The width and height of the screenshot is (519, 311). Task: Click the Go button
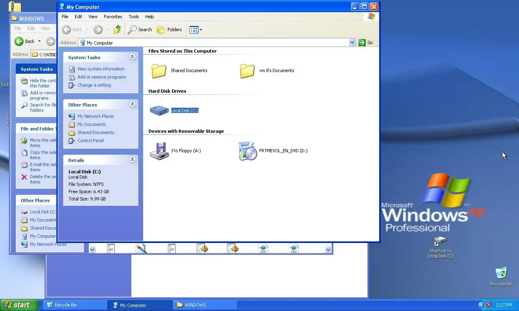point(366,43)
